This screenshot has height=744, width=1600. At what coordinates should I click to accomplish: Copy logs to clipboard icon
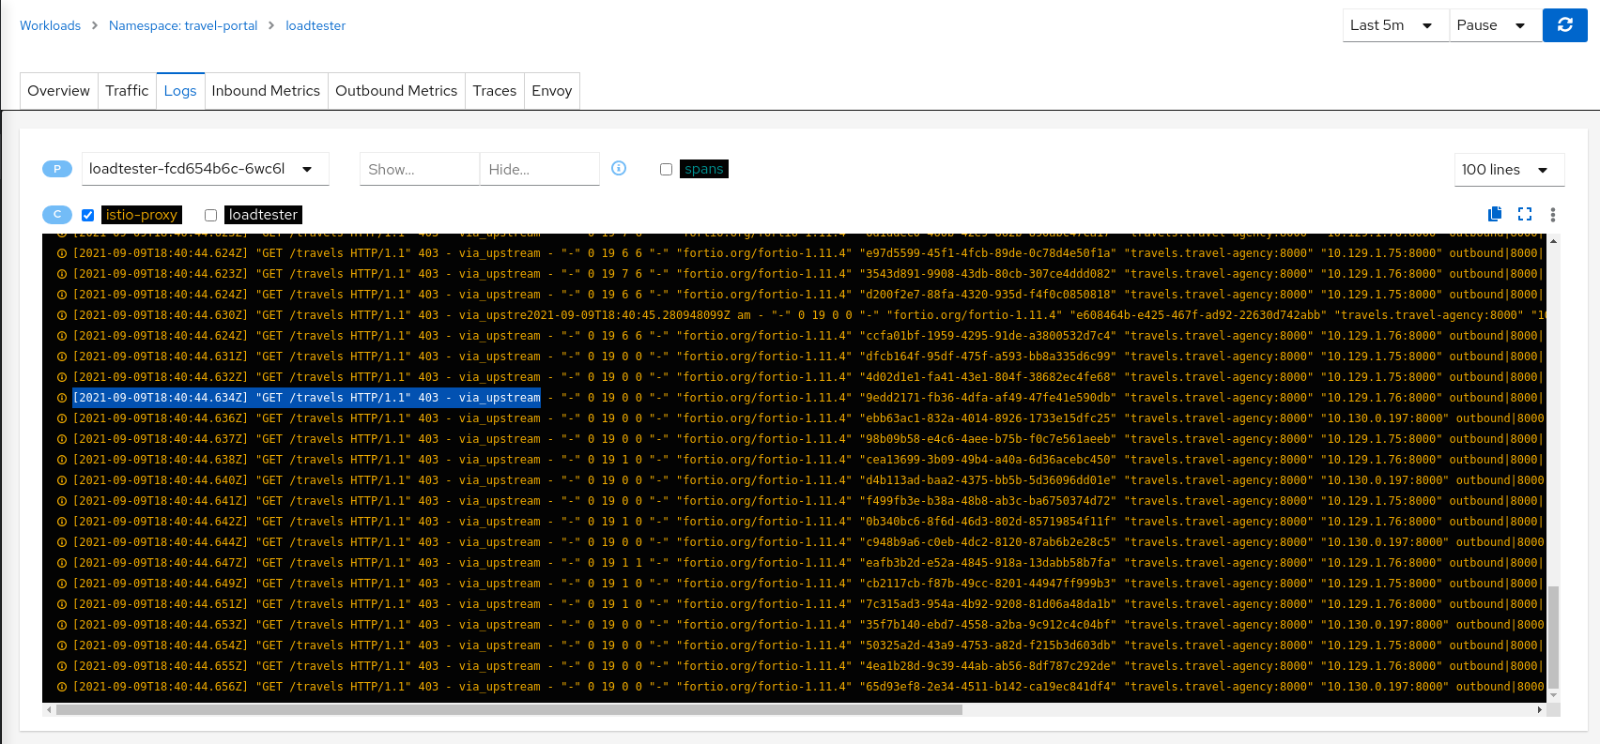[1495, 214]
